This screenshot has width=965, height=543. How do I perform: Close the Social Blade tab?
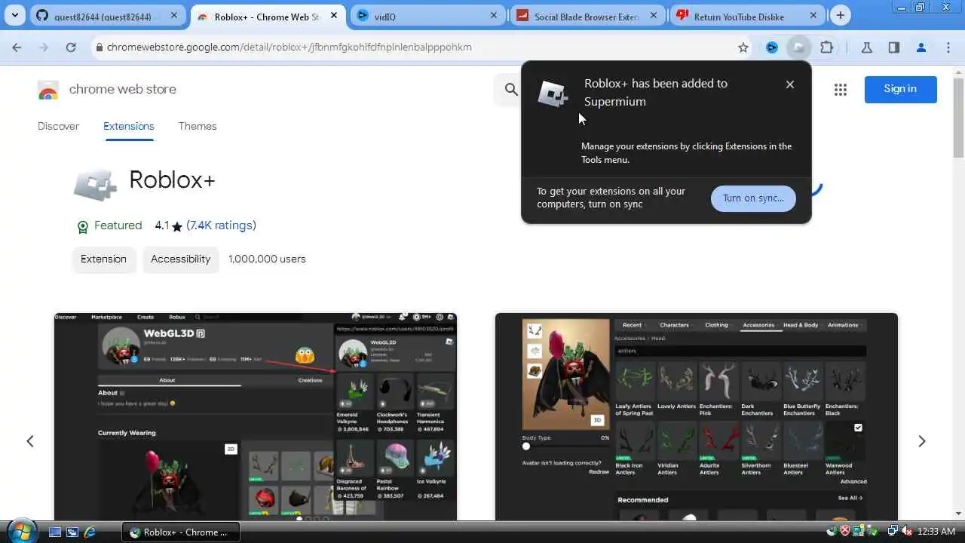[x=654, y=15]
